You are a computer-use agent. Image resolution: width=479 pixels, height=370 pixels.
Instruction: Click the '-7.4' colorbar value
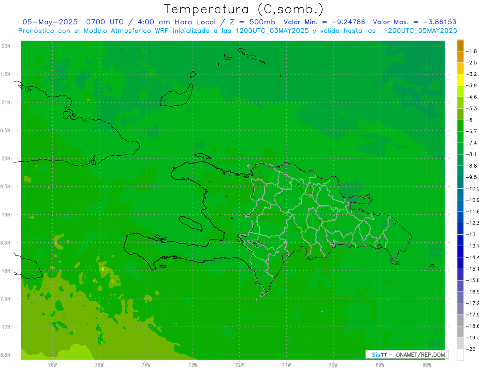pyautogui.click(x=472, y=143)
